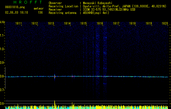Select the Ogata-vill. Akita-Pref. JAPAN location text
This screenshot has height=109, width=171.
125,6
